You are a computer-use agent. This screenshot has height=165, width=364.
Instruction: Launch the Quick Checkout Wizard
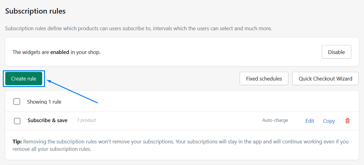pos(326,78)
